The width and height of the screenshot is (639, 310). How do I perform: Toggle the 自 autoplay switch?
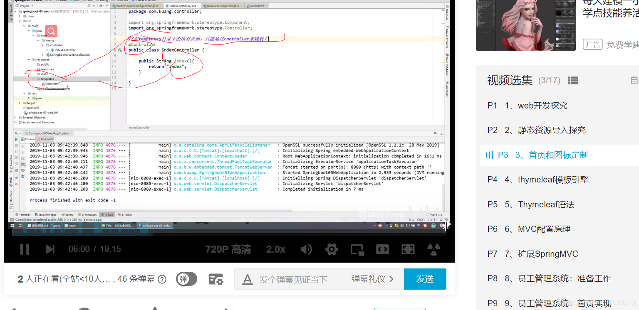(x=633, y=80)
